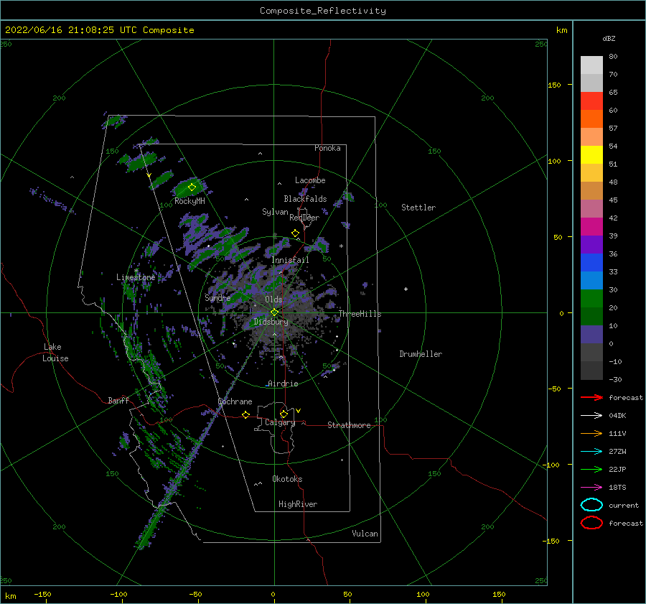Viewport: 646px width, 604px height.
Task: Select the 39 dBZ purple swatch
Action: (591, 244)
